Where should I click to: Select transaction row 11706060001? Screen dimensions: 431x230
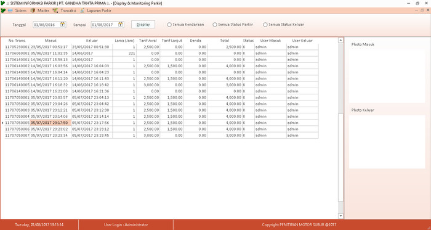[x=161, y=54]
